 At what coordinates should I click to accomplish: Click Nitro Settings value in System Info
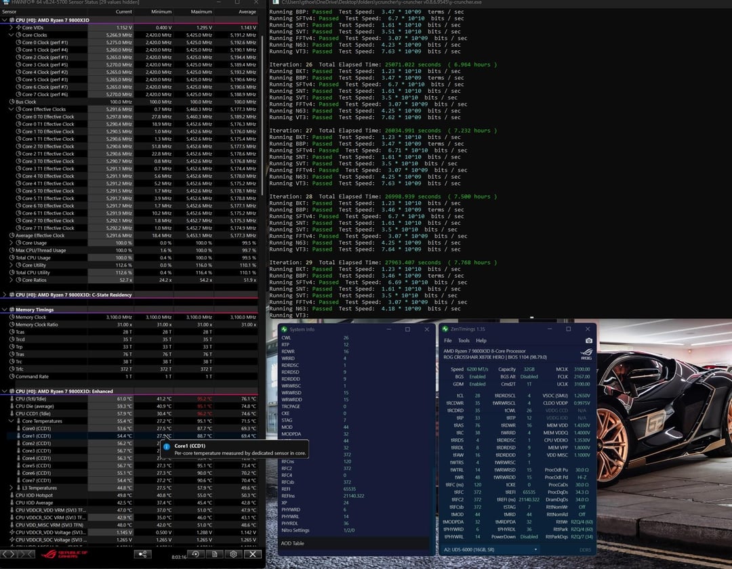349,530
